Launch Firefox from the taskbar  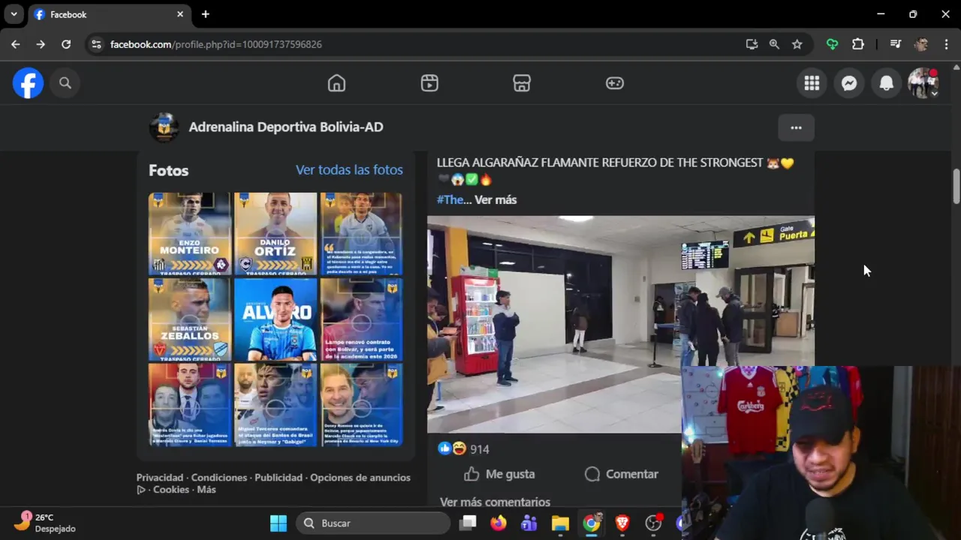[x=499, y=523]
